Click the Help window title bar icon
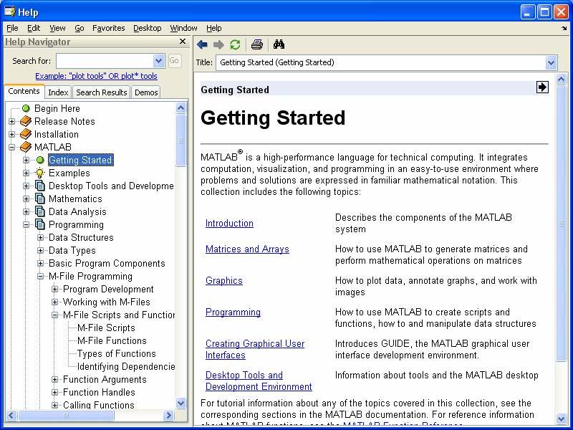 (x=9, y=11)
